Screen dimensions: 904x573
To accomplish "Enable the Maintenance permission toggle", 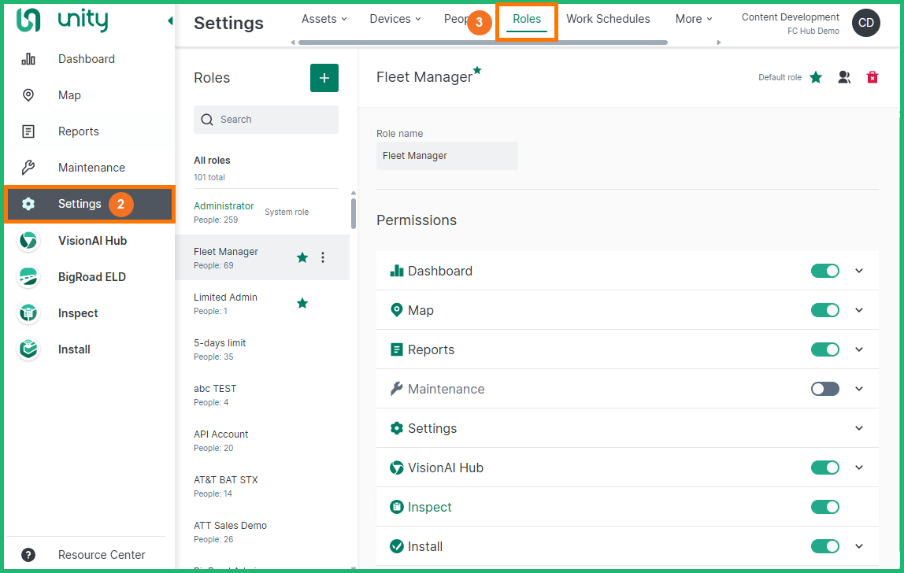I will [824, 389].
